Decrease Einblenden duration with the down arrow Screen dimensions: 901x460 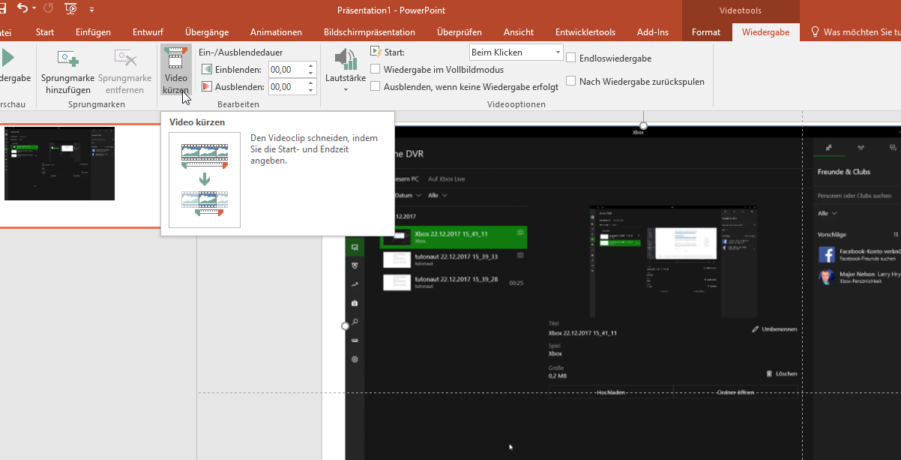pos(311,74)
